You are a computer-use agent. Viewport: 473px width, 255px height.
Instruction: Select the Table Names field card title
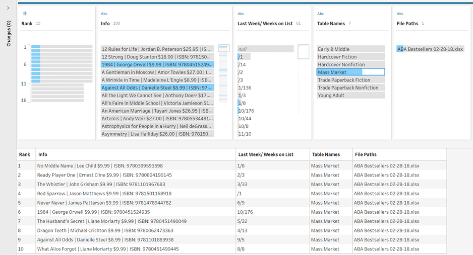tap(331, 24)
